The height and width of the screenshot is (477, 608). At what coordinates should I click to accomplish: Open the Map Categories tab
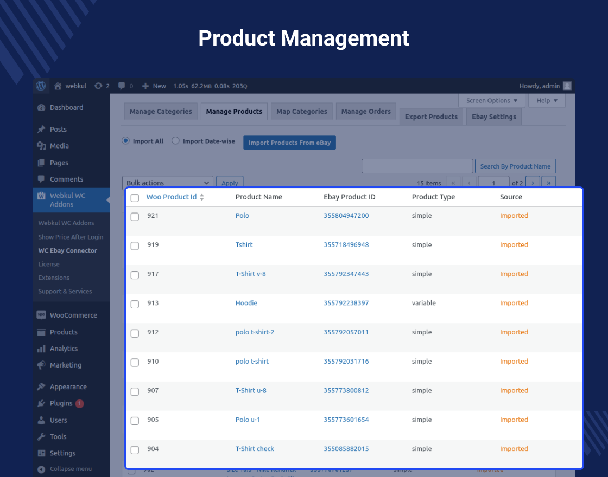click(x=301, y=111)
